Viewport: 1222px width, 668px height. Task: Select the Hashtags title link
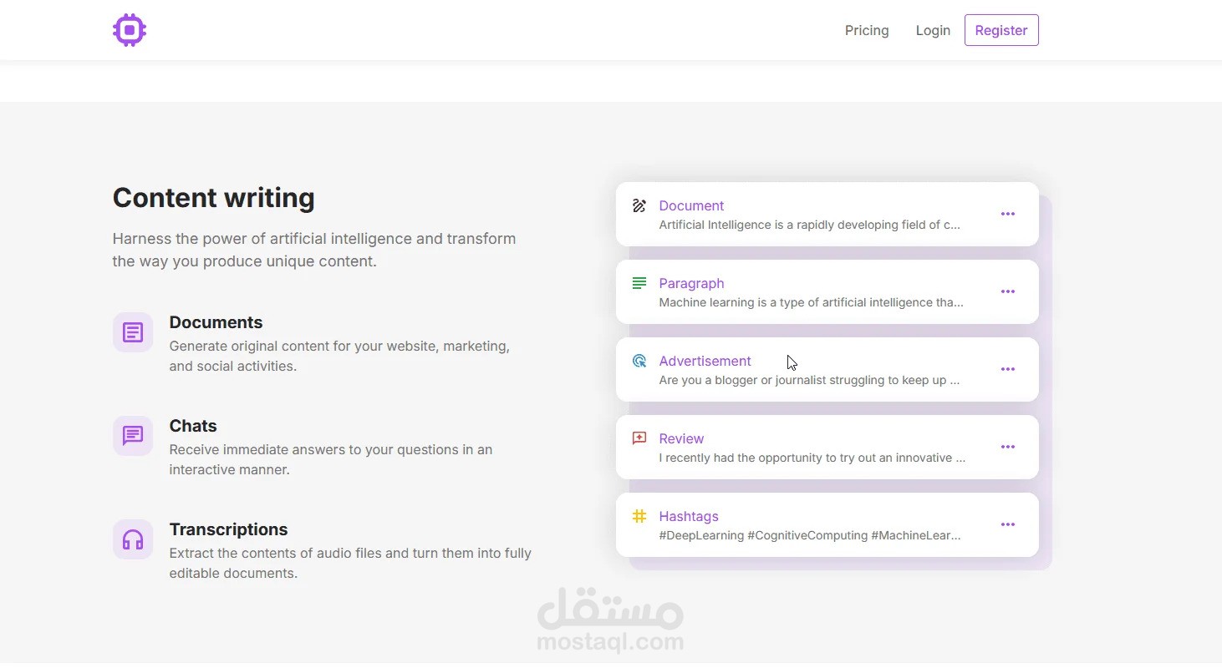pos(689,516)
